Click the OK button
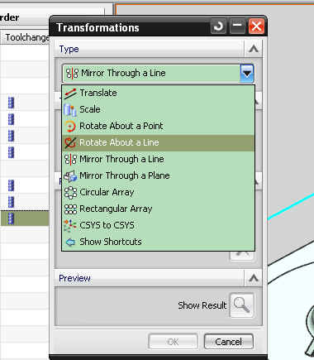The width and height of the screenshot is (314, 360). [x=173, y=342]
